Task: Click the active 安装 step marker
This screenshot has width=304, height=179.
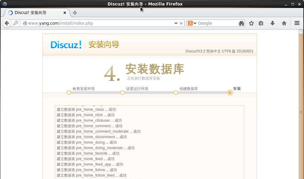Action: click(x=230, y=93)
